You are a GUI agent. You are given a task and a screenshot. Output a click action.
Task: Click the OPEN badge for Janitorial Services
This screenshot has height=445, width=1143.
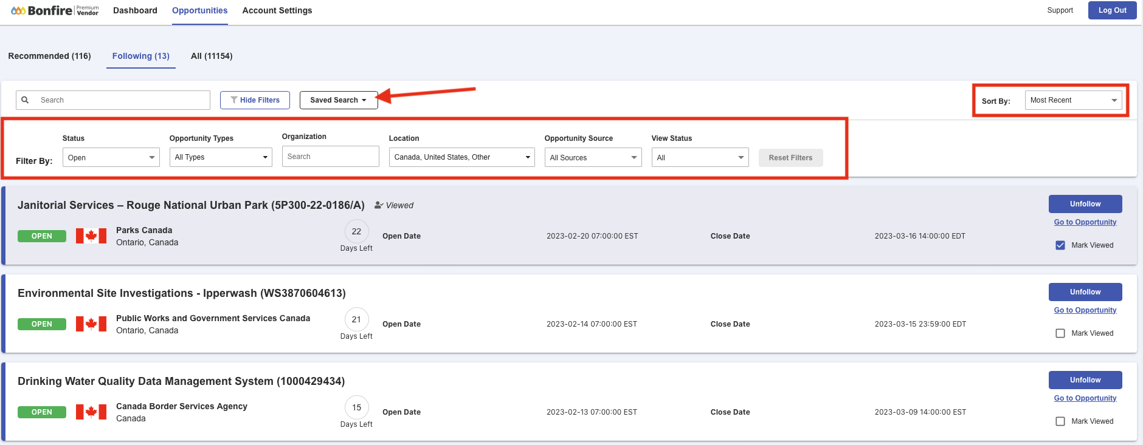[x=42, y=236]
